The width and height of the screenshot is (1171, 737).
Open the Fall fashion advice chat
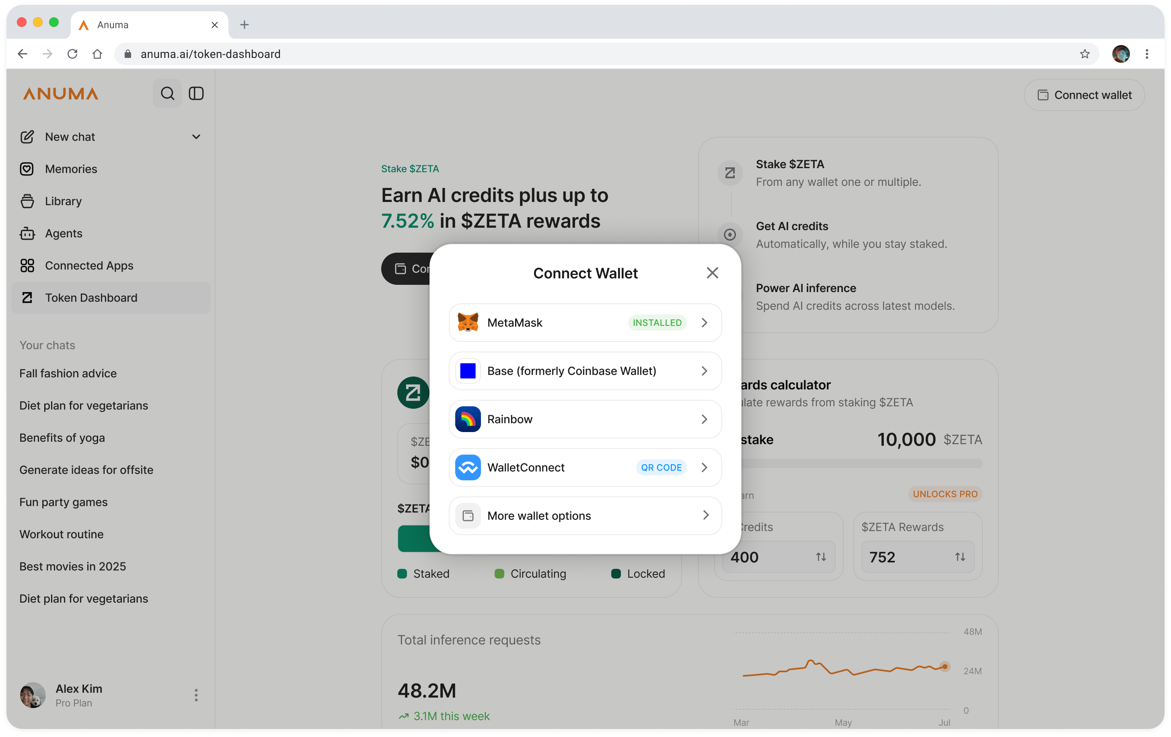click(x=68, y=373)
